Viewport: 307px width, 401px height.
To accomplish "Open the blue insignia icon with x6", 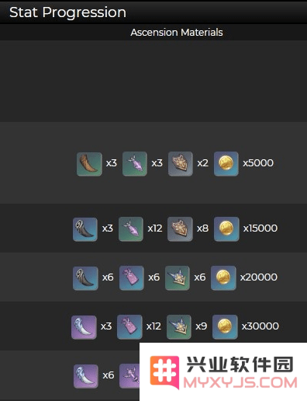I will point(178,278).
